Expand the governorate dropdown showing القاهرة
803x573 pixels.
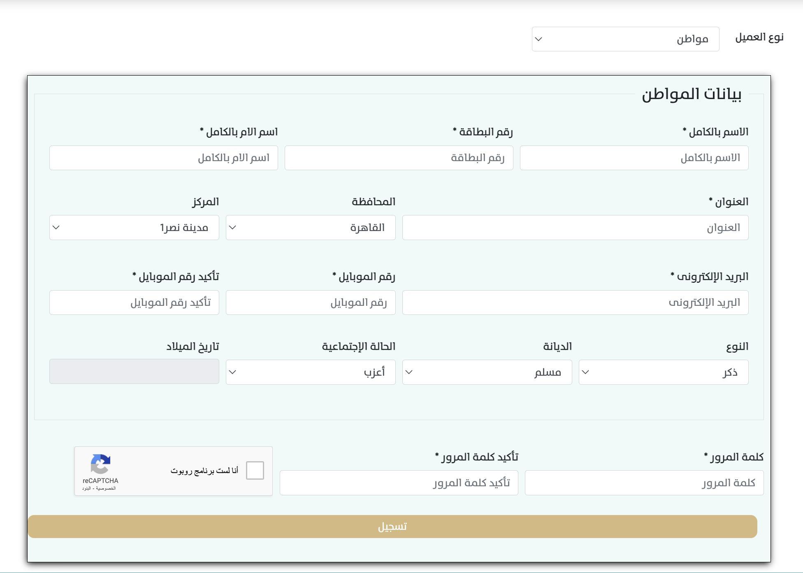[310, 227]
